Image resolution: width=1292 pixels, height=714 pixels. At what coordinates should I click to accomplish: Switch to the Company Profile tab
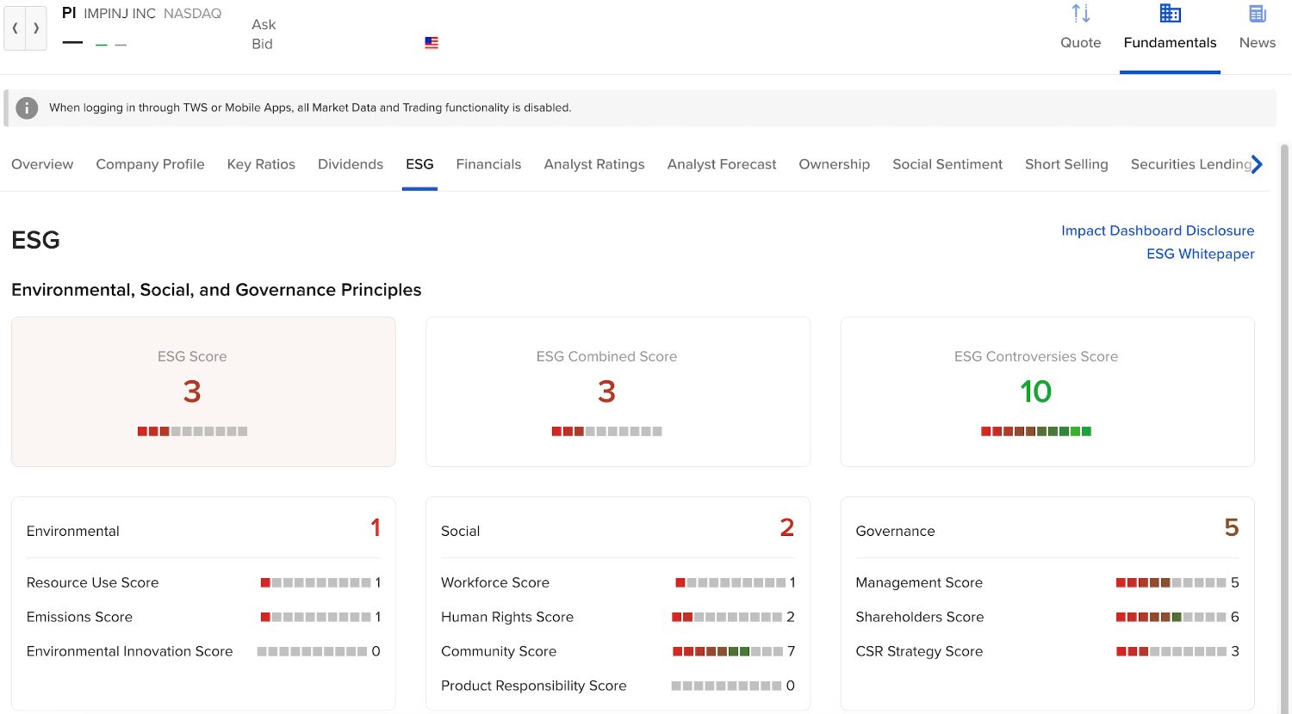150,164
